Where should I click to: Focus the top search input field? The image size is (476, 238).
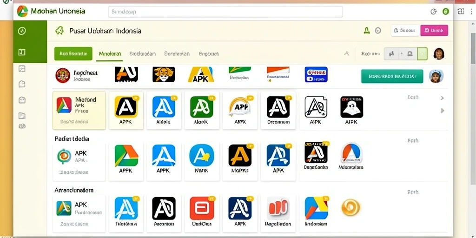point(225,12)
